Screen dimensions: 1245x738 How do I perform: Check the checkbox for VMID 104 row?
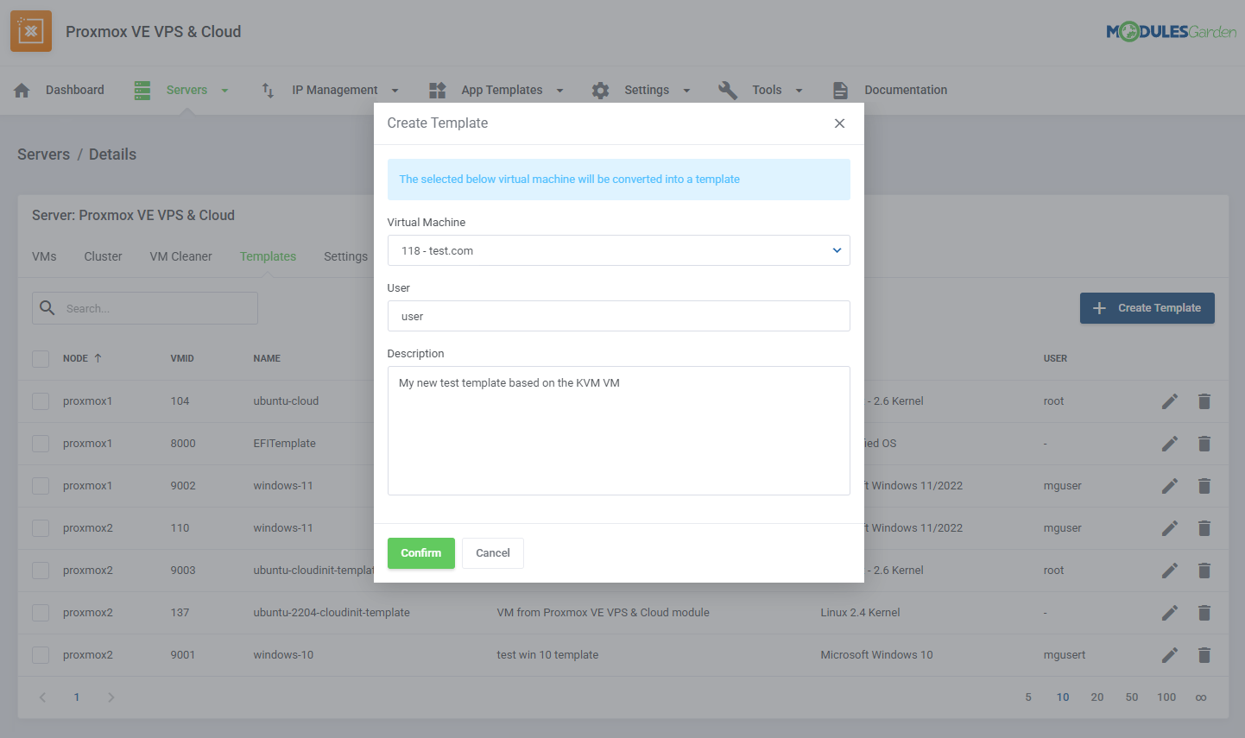41,401
